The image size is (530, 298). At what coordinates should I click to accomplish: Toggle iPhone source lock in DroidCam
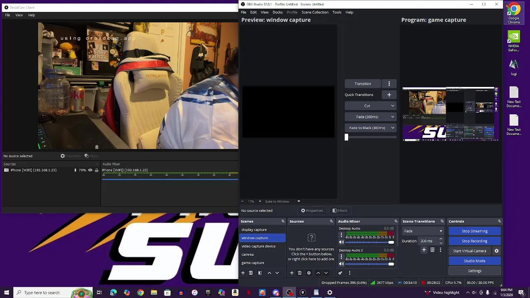[96, 170]
